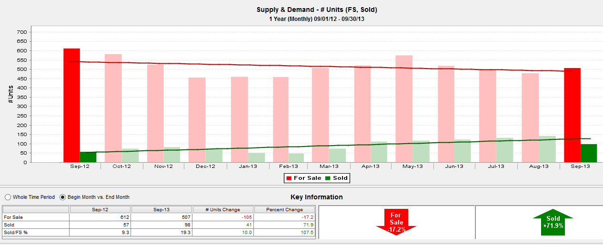Click the green up arrow Sold indicator

[553, 222]
